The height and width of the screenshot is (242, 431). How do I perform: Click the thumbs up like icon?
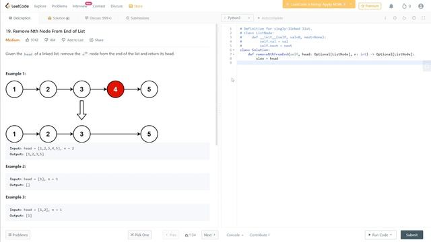click(x=27, y=40)
